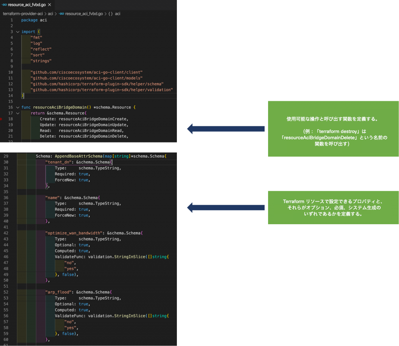399x346 pixels.
Task: Click the green box about Terraform リソース properties
Action: click(333, 207)
